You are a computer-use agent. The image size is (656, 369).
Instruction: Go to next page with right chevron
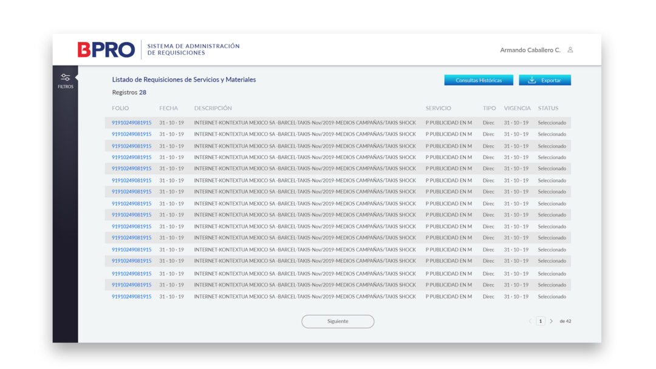pos(551,321)
